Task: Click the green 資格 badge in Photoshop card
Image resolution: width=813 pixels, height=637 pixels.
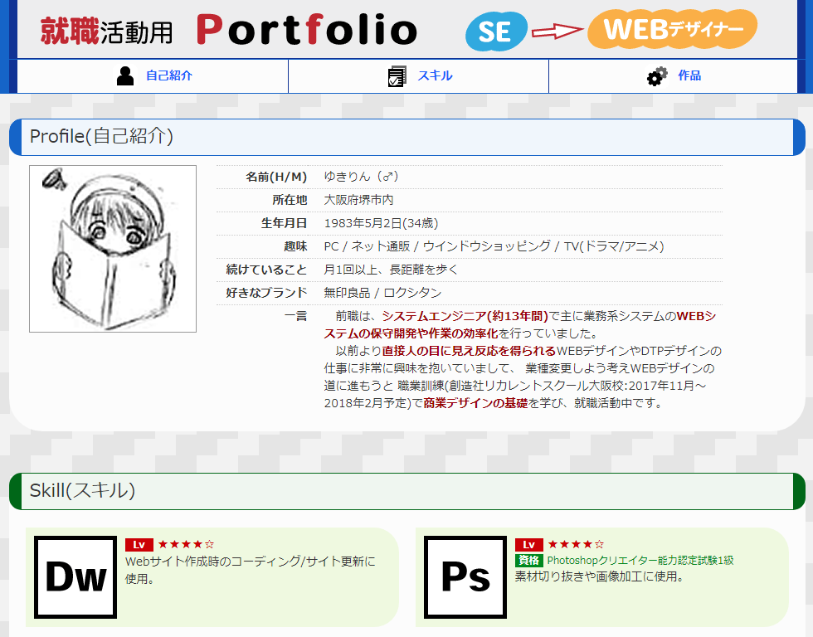Action: coord(528,561)
